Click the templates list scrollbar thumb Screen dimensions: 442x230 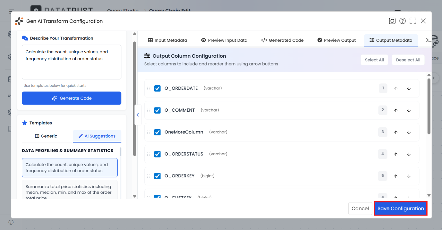120,151
